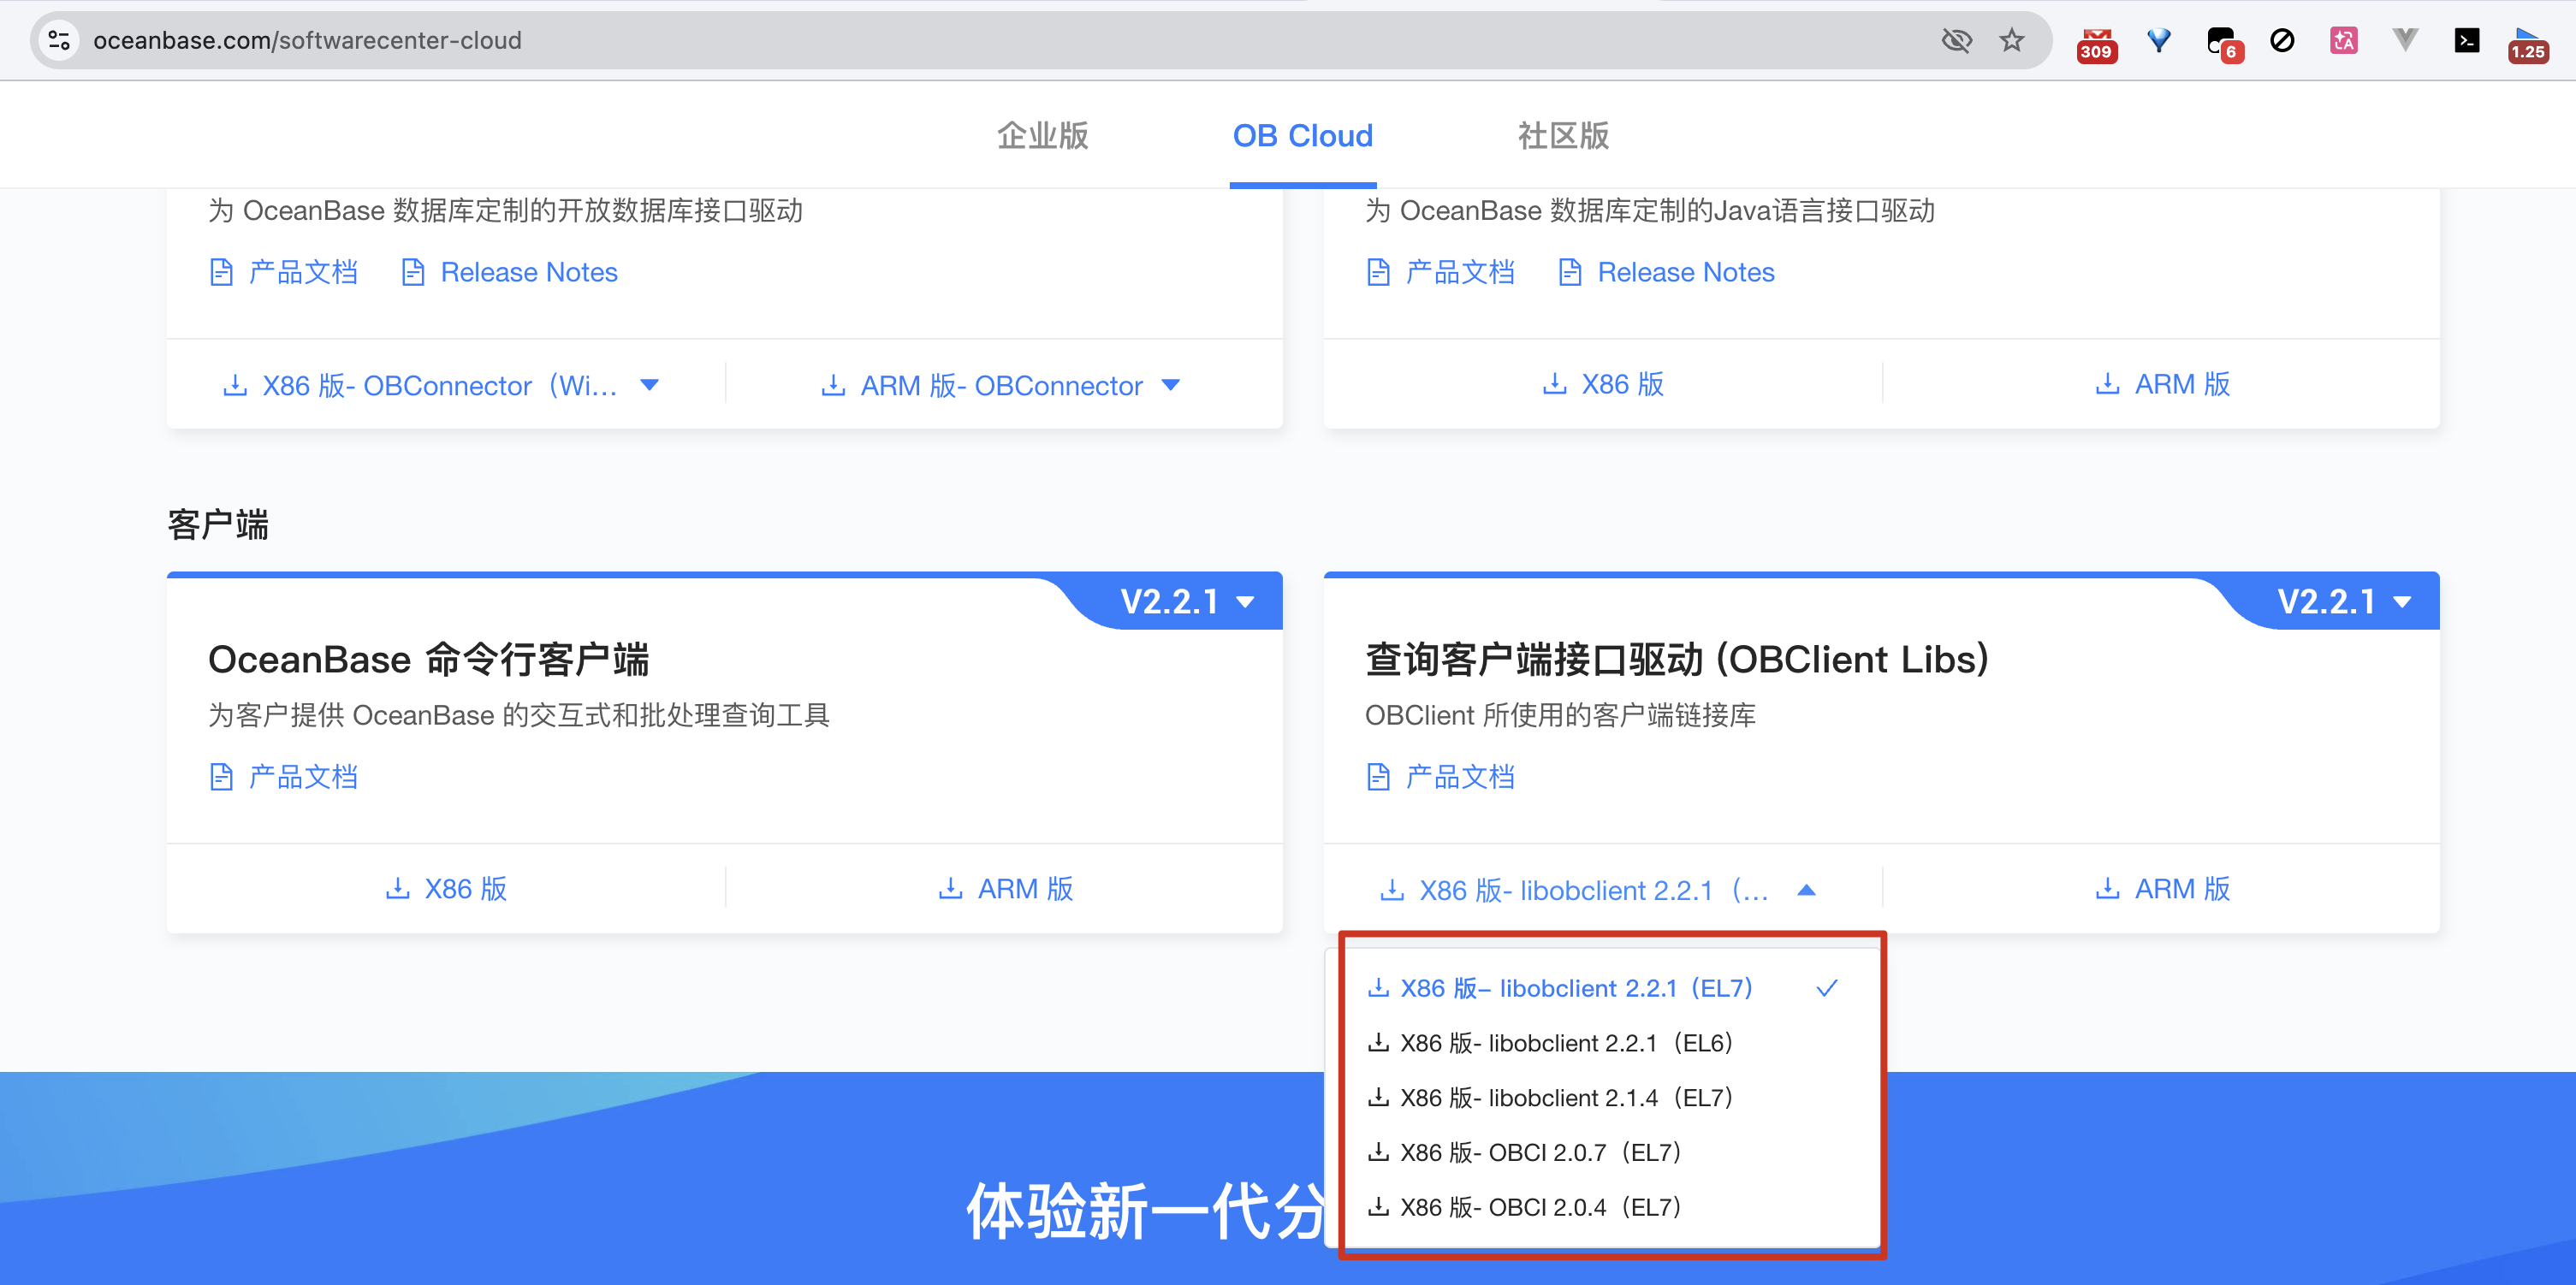Open the terminal extension icon
The image size is (2576, 1285).
(2466, 40)
